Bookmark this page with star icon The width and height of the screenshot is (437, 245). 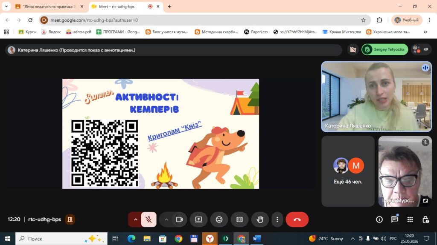(x=363, y=20)
